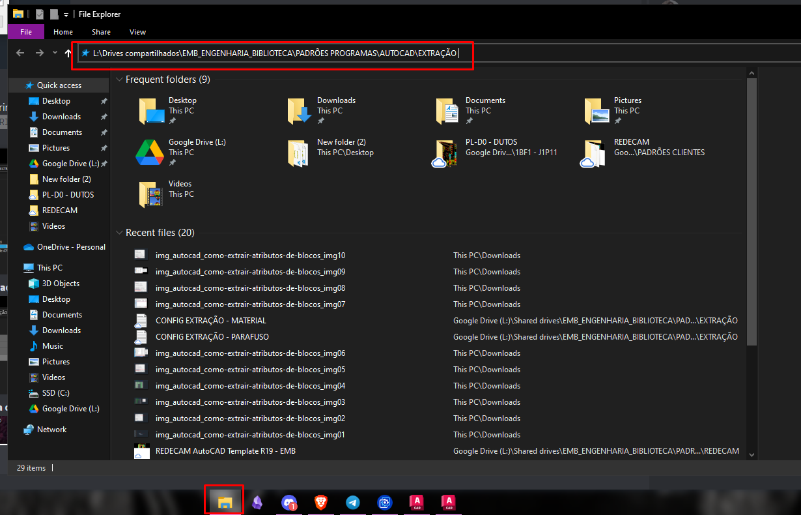Open Discord from the taskbar
801x515 pixels.
click(288, 502)
